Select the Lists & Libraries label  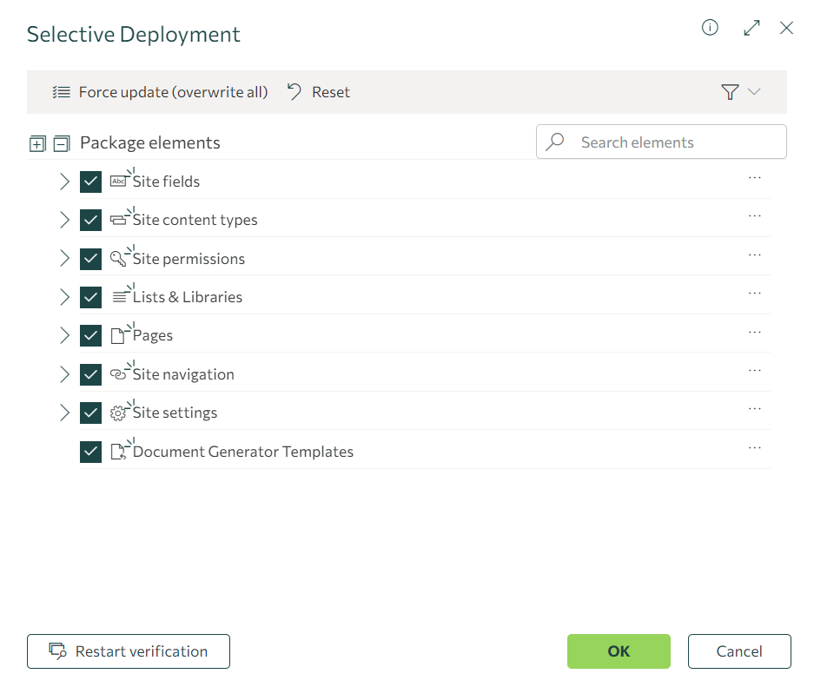(188, 297)
